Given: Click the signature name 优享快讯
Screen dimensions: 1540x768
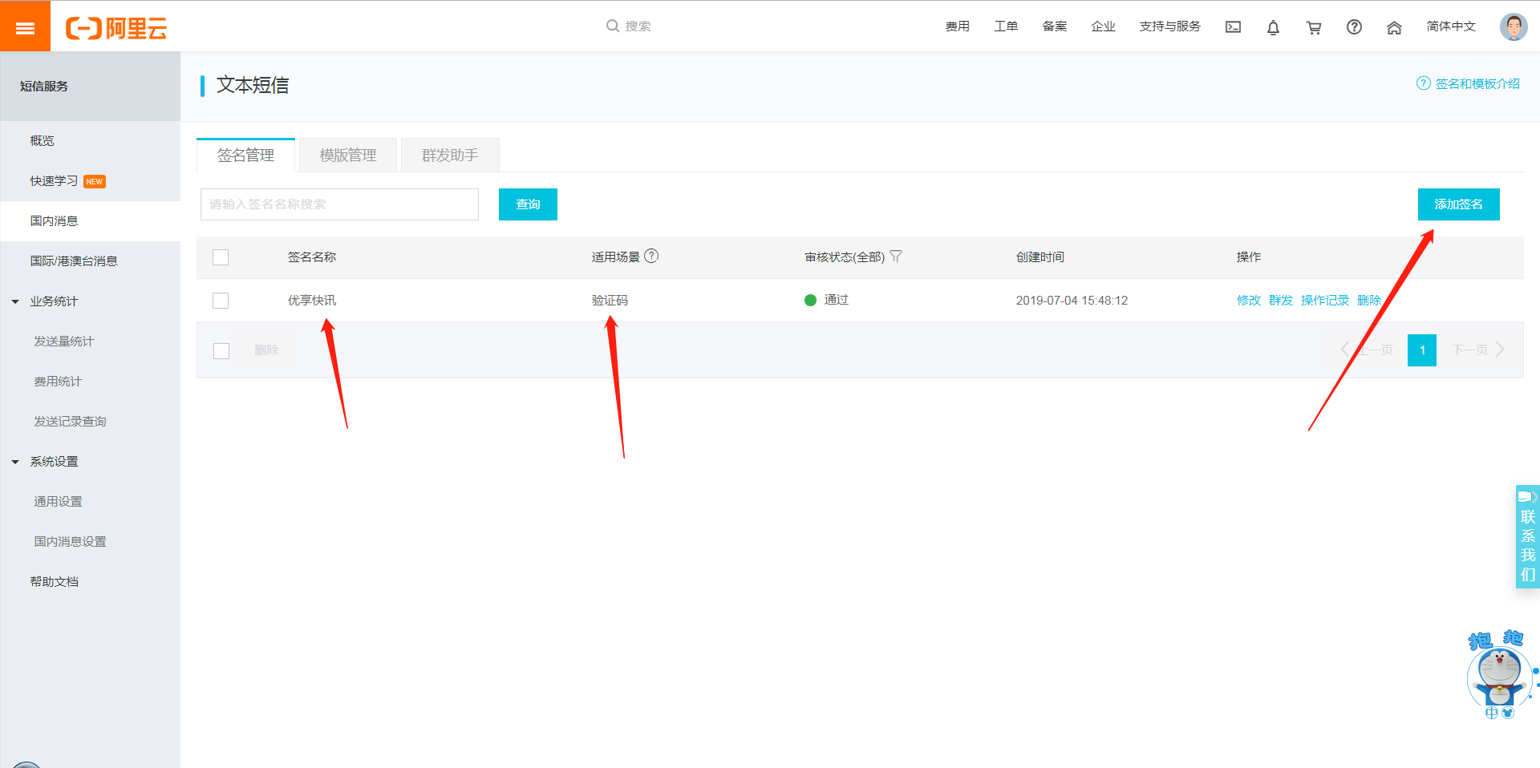Looking at the screenshot, I should [312, 301].
